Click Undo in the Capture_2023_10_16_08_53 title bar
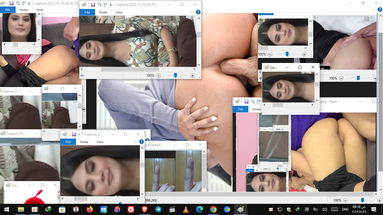The image size is (383, 215). (x=99, y=5)
